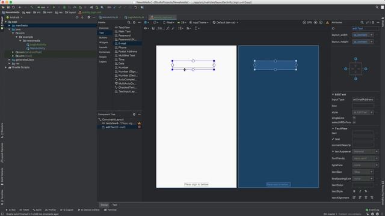Click the zoom to fit icon

[321, 22]
